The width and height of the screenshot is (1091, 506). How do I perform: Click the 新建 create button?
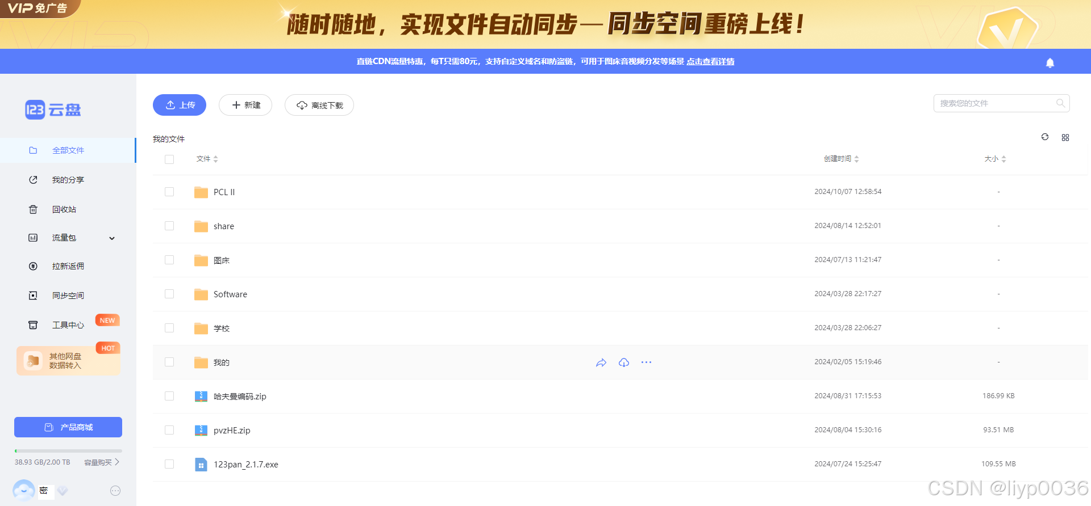pyautogui.click(x=245, y=105)
